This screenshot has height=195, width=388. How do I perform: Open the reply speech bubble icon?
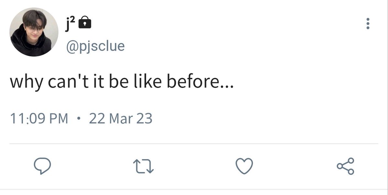(x=42, y=167)
